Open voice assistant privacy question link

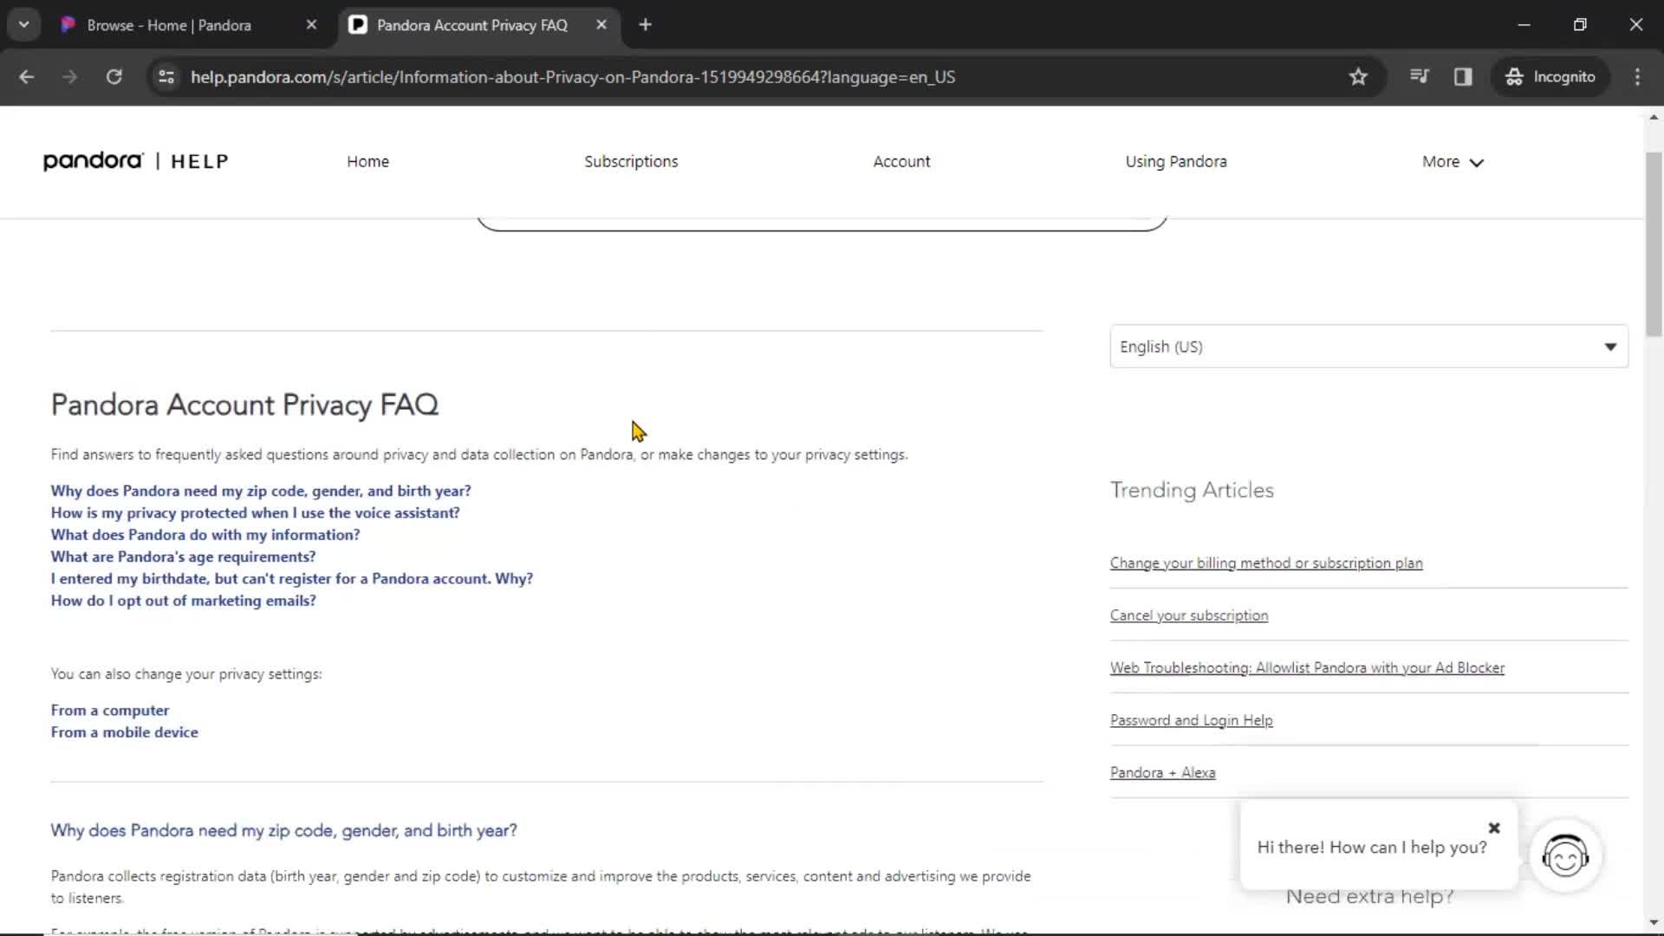pyautogui.click(x=255, y=512)
